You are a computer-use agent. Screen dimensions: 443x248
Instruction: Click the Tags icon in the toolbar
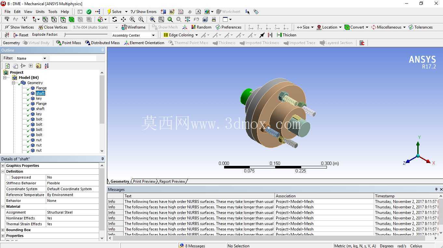256,12
